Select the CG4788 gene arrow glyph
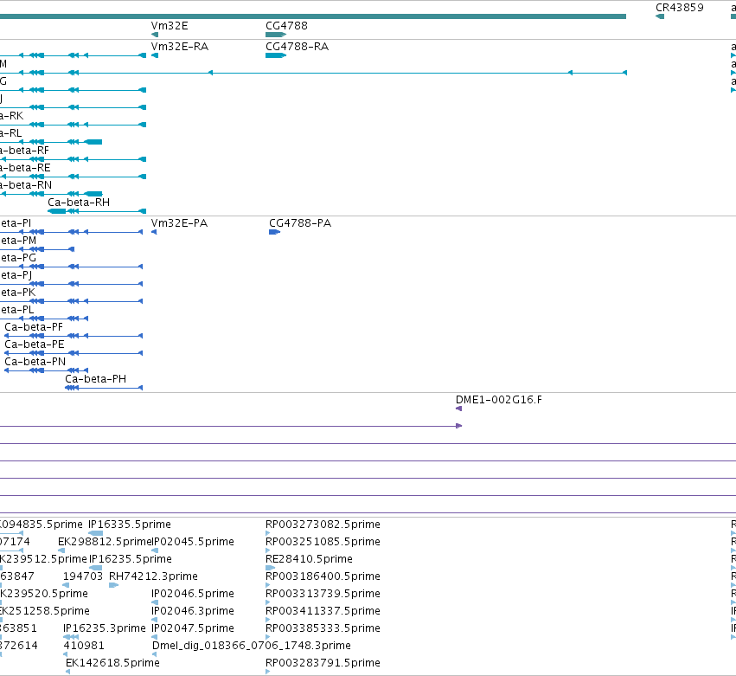Image resolution: width=736 pixels, height=676 pixels. 276,35
